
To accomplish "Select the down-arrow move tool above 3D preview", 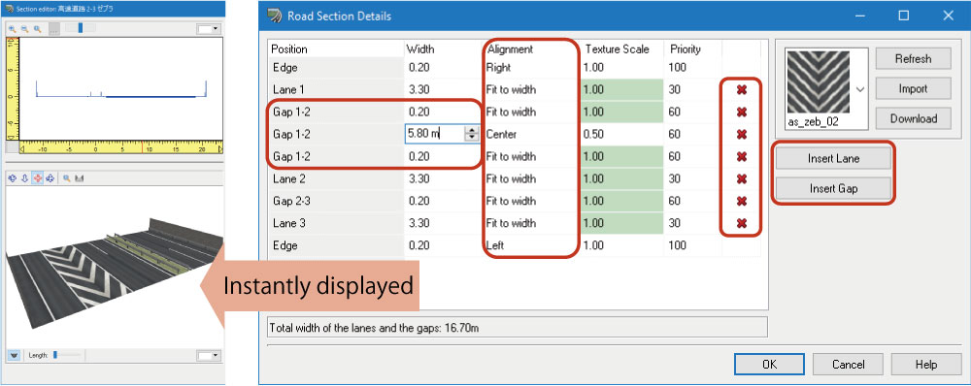I will pyautogui.click(x=25, y=178).
